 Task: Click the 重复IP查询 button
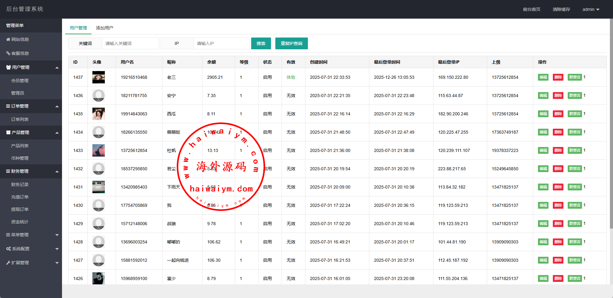click(291, 43)
